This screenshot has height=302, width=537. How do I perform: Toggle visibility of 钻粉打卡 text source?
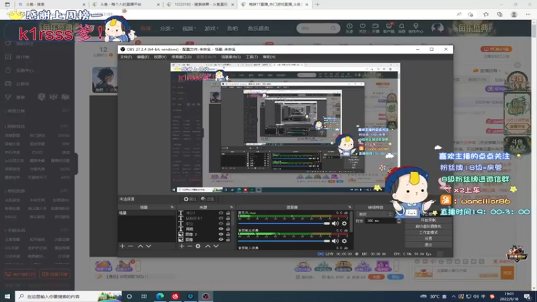click(221, 218)
